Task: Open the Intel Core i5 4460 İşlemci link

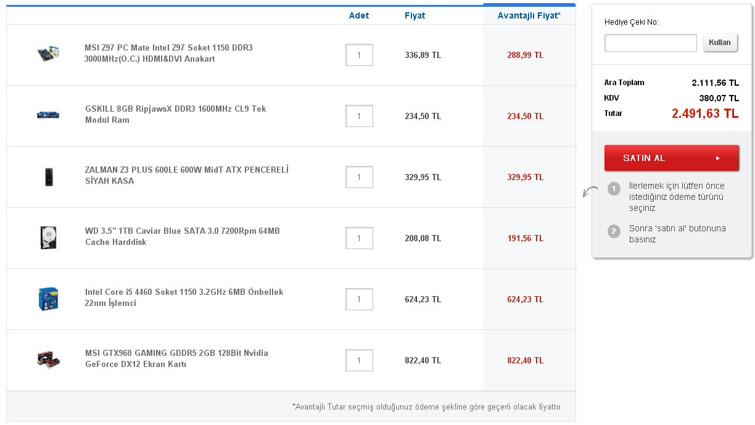Action: tap(184, 298)
